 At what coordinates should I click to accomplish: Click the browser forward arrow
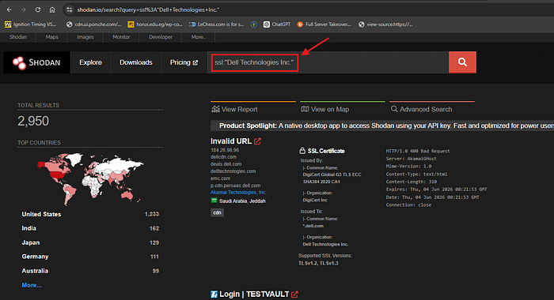pos(23,10)
